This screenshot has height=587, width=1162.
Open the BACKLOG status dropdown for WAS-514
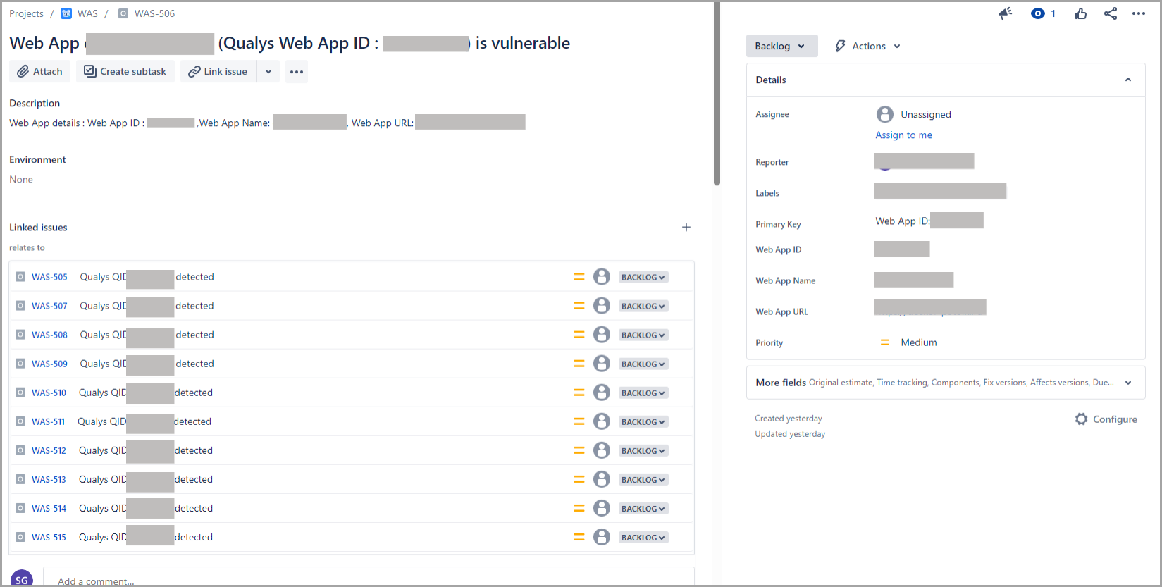click(x=643, y=508)
